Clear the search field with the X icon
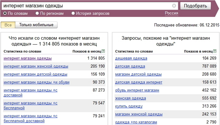 point(174,6)
